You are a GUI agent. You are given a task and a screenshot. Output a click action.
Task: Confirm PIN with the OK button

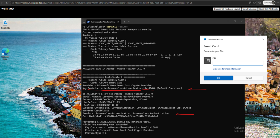218,78
